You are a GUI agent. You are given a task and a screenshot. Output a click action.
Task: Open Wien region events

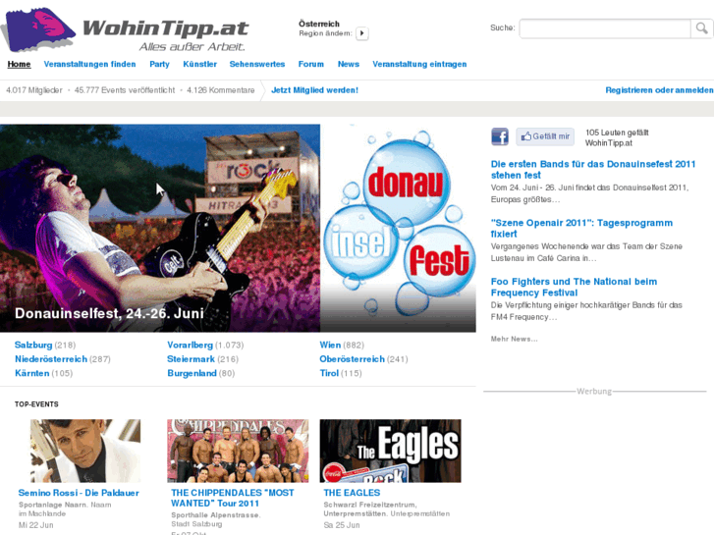point(330,346)
